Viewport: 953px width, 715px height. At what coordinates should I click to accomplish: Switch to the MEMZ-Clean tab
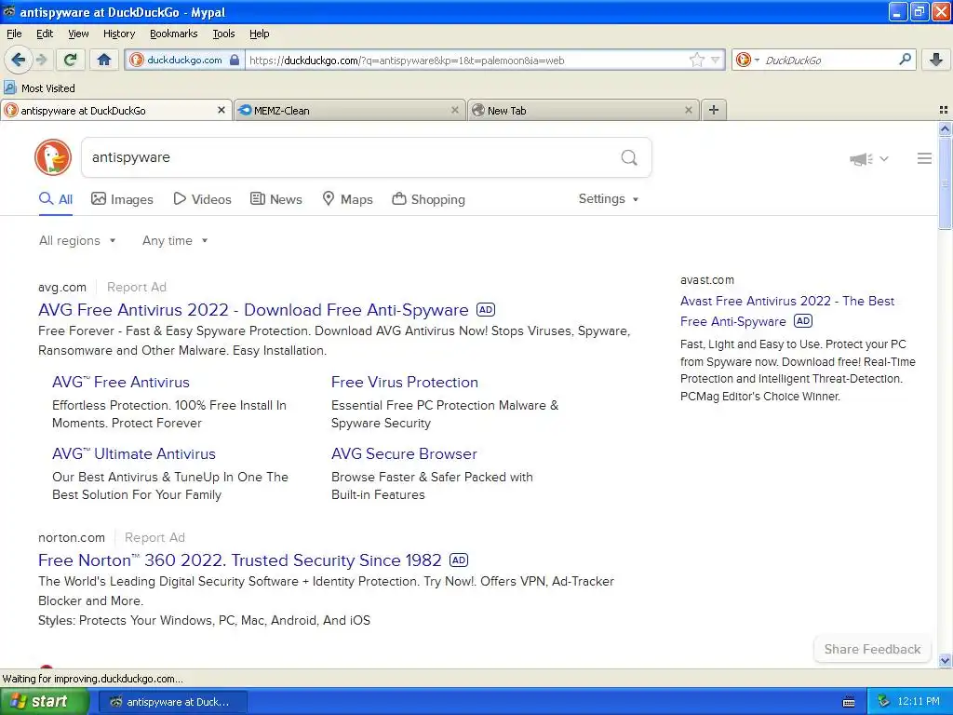coord(348,110)
